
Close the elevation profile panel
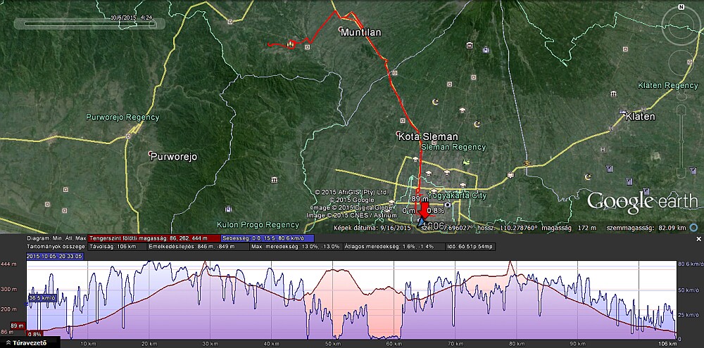point(698,239)
